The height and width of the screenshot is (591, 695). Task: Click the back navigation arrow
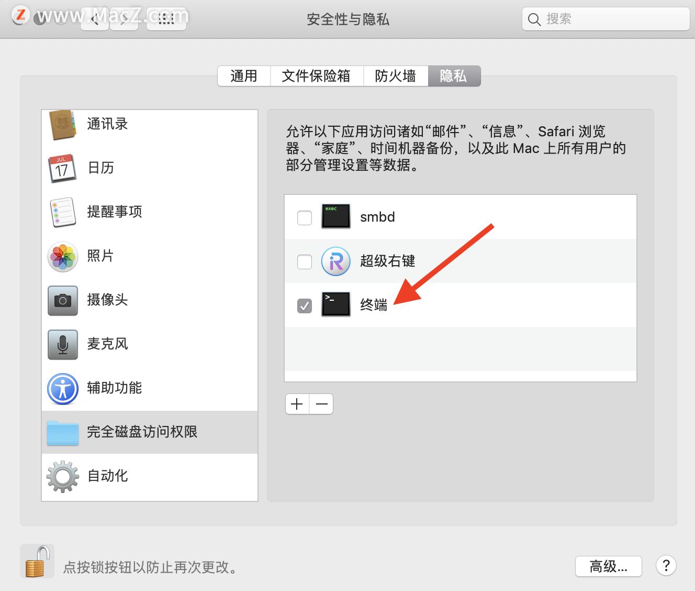pyautogui.click(x=95, y=19)
